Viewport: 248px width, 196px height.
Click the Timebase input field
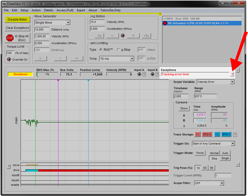(181, 96)
